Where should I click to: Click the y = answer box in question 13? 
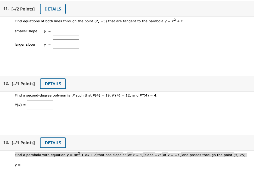35,164
